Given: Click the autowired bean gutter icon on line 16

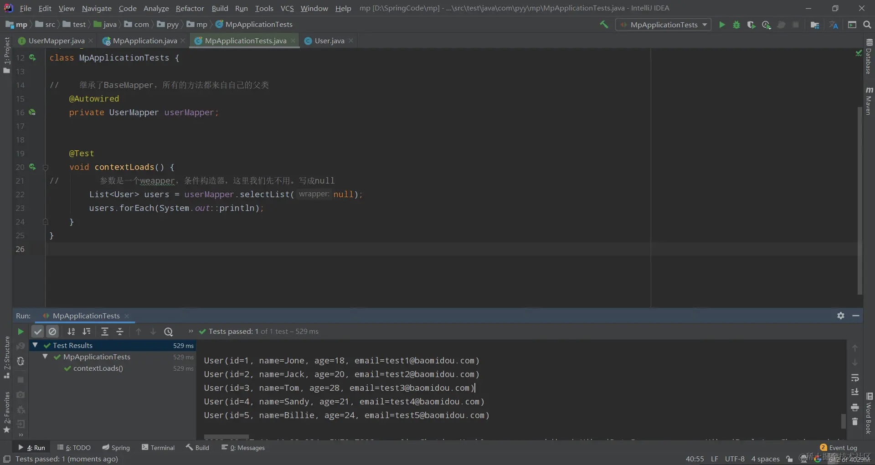Looking at the screenshot, I should 32,112.
